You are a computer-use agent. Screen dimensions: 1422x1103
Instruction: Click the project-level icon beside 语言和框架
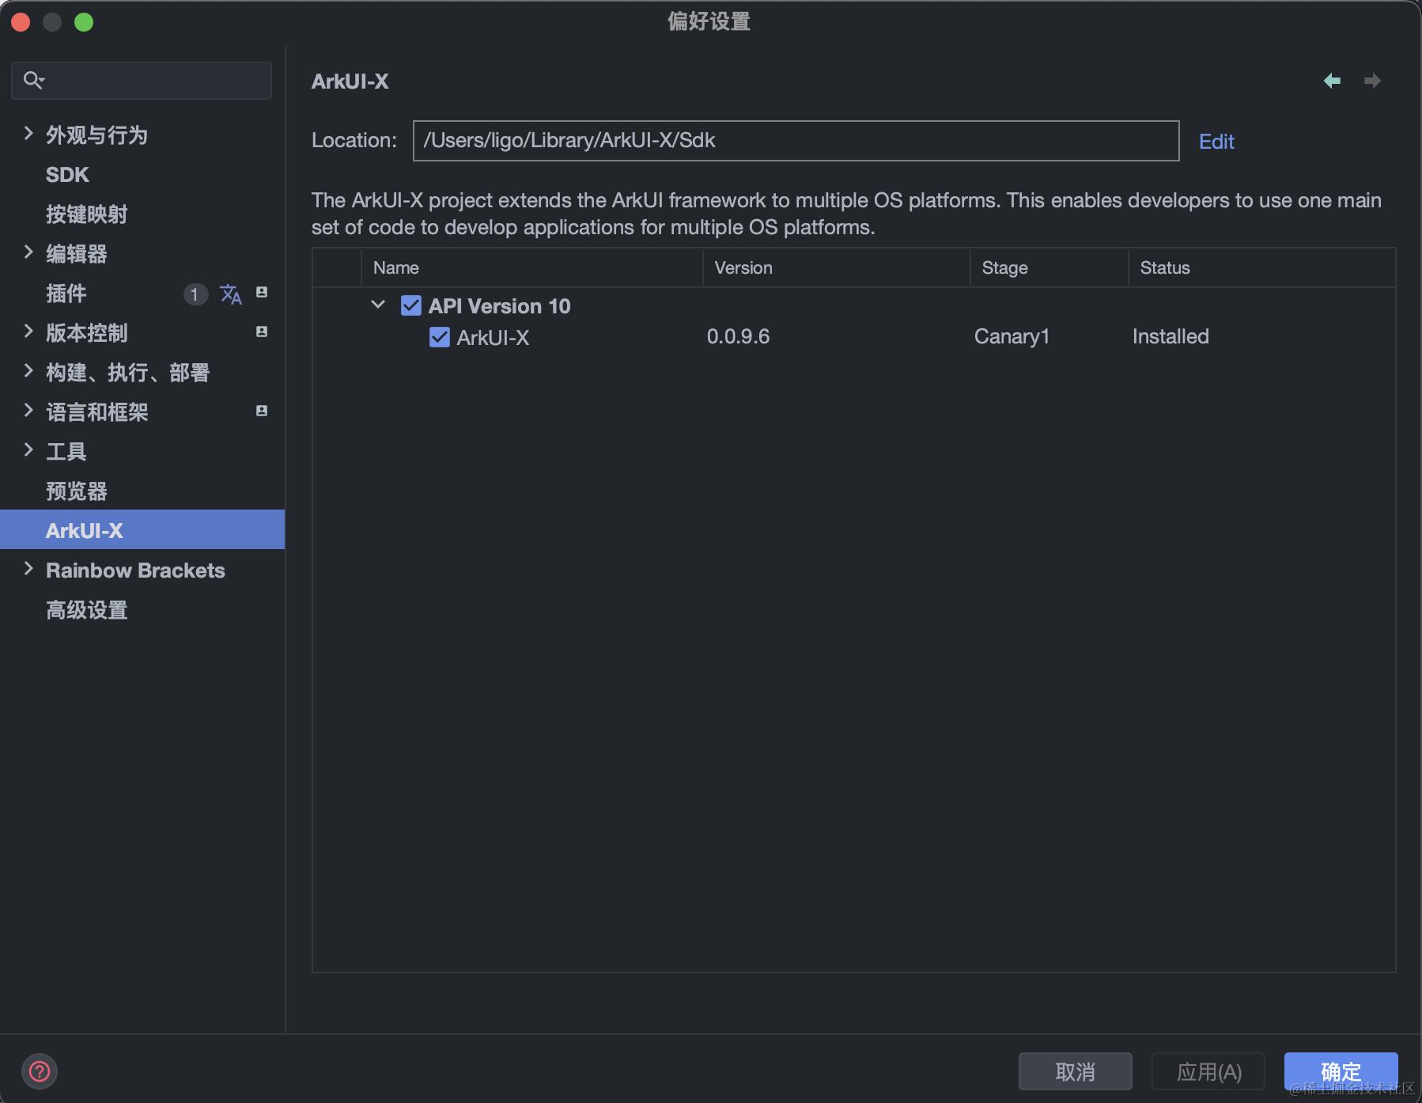click(262, 411)
